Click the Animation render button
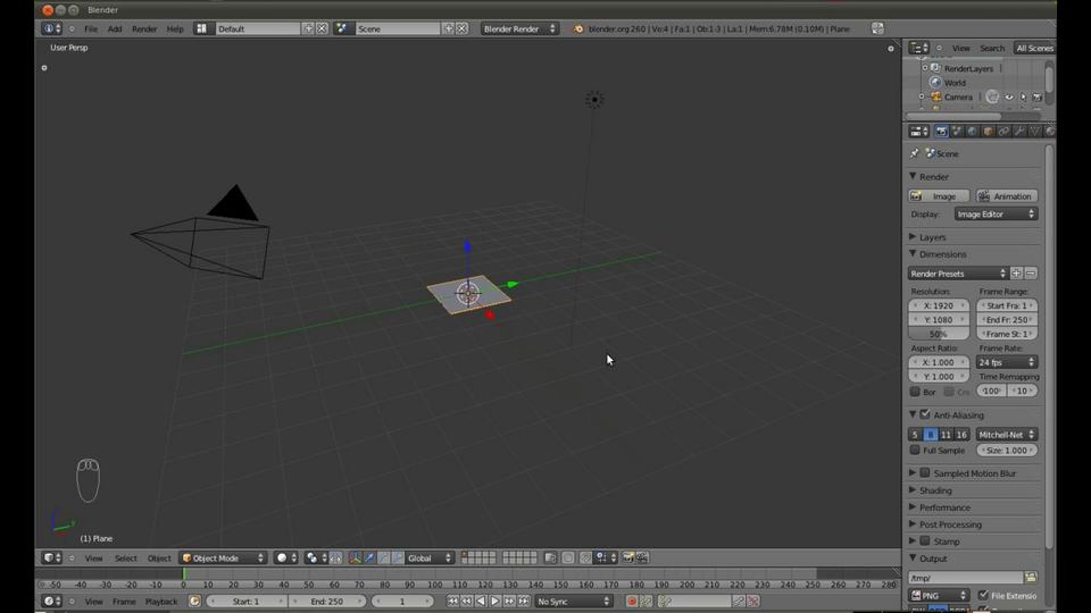This screenshot has width=1091, height=613. coord(1006,196)
